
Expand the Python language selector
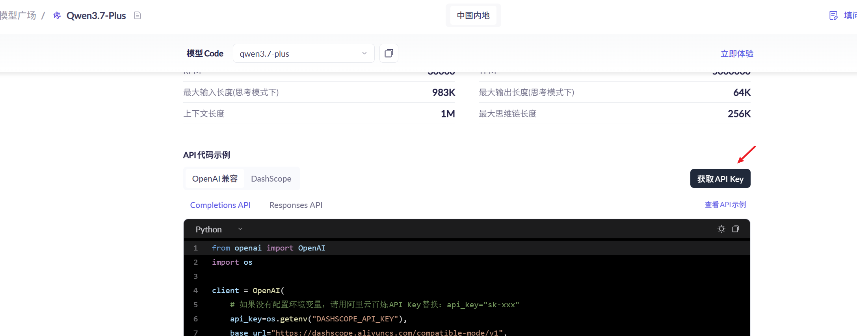click(x=219, y=229)
